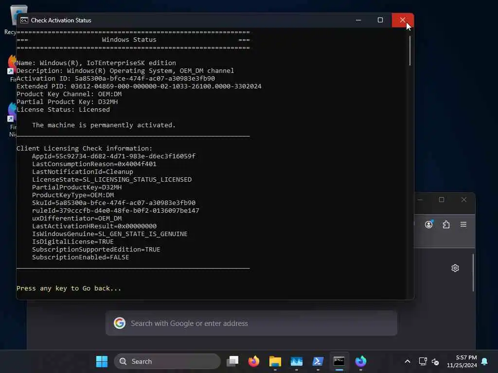498x373 pixels.
Task: Open browser extensions puzzle icon
Action: [x=446, y=224]
